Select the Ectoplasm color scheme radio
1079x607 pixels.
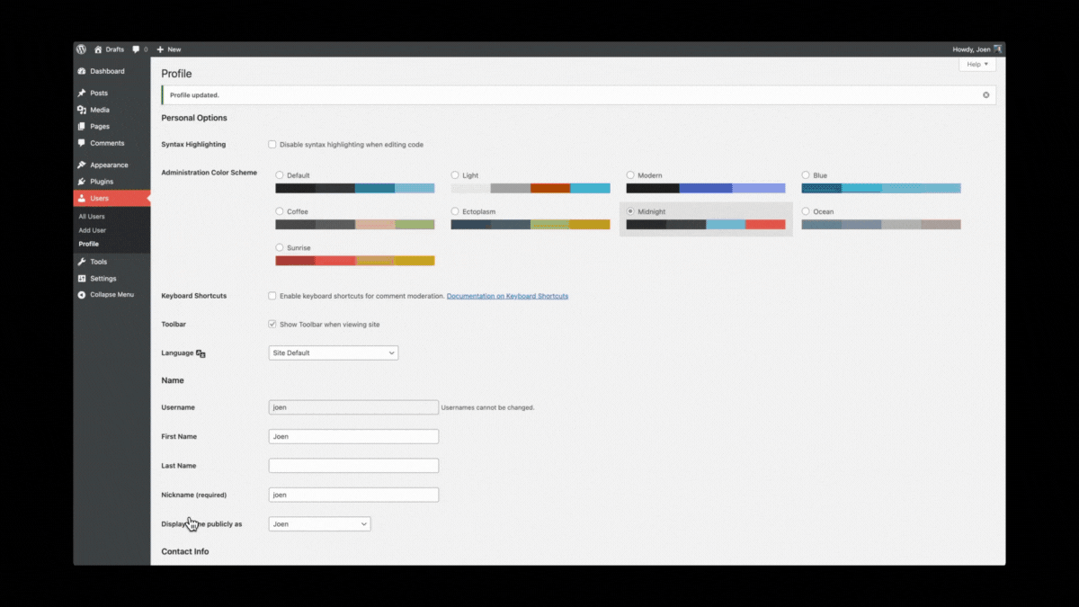pyautogui.click(x=455, y=212)
